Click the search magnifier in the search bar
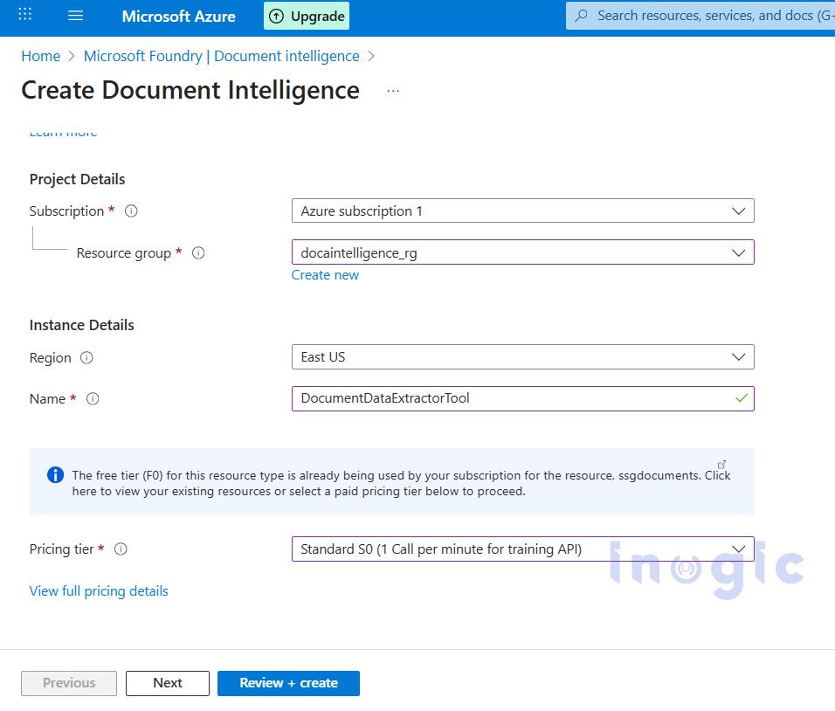This screenshot has height=711, width=835. tap(582, 15)
